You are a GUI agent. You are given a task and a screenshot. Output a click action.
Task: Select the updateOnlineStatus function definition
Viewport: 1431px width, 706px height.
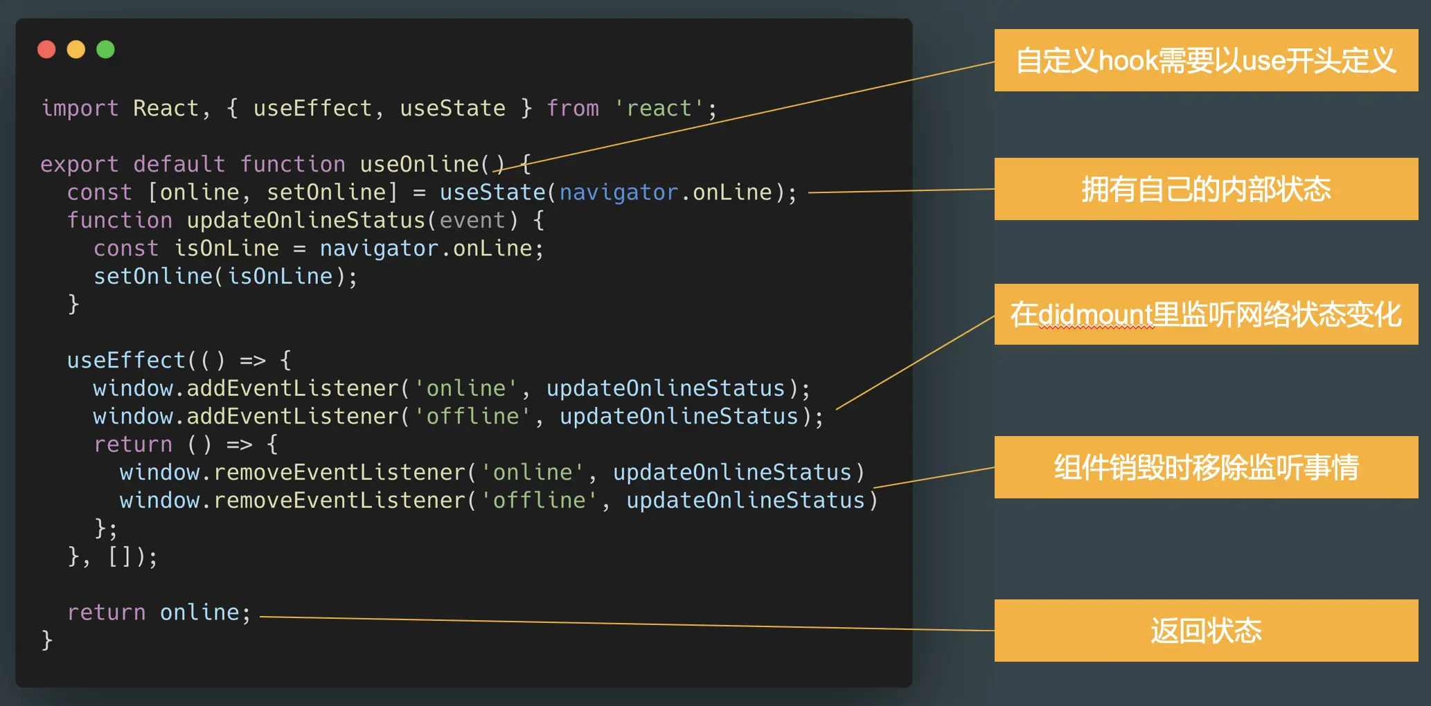pos(305,220)
